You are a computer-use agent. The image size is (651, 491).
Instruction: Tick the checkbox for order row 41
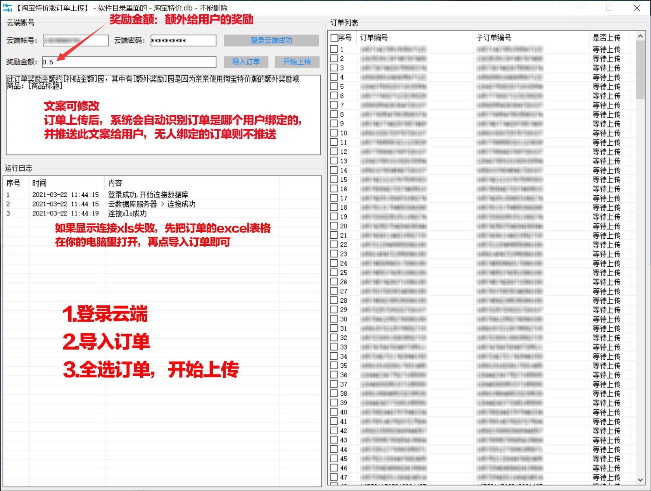coord(334,421)
